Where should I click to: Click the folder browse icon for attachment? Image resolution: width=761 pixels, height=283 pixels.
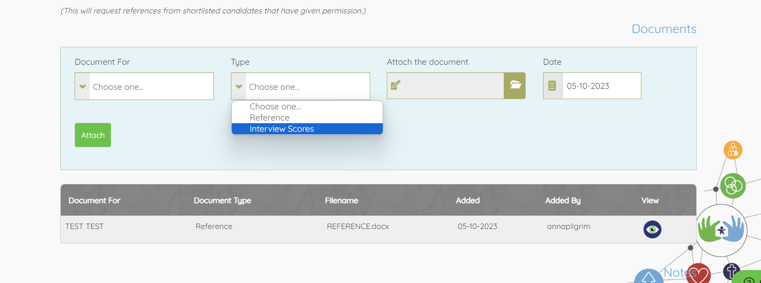pos(515,85)
